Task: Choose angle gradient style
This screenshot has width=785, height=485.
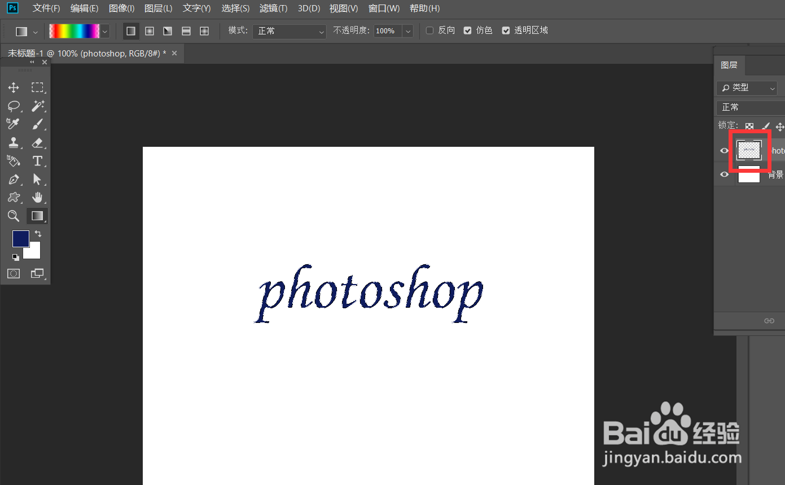Action: click(x=168, y=31)
